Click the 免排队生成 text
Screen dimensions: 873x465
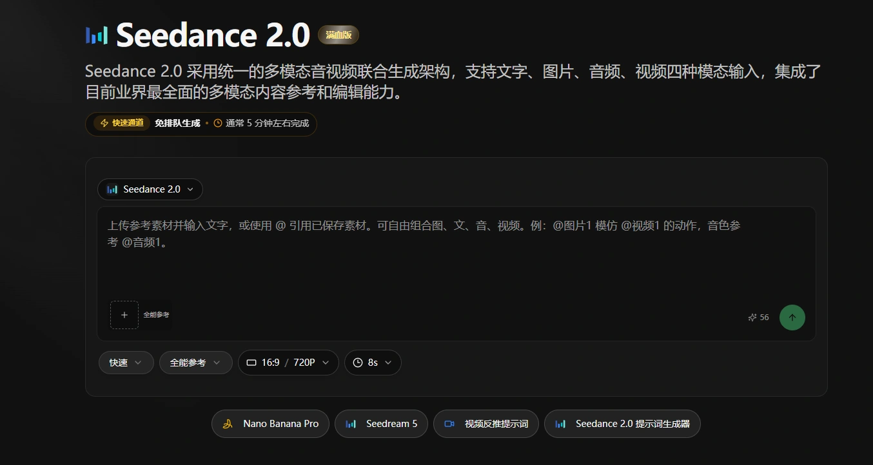click(177, 123)
